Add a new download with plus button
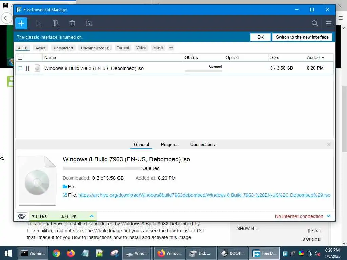The image size is (347, 260). coord(21,23)
